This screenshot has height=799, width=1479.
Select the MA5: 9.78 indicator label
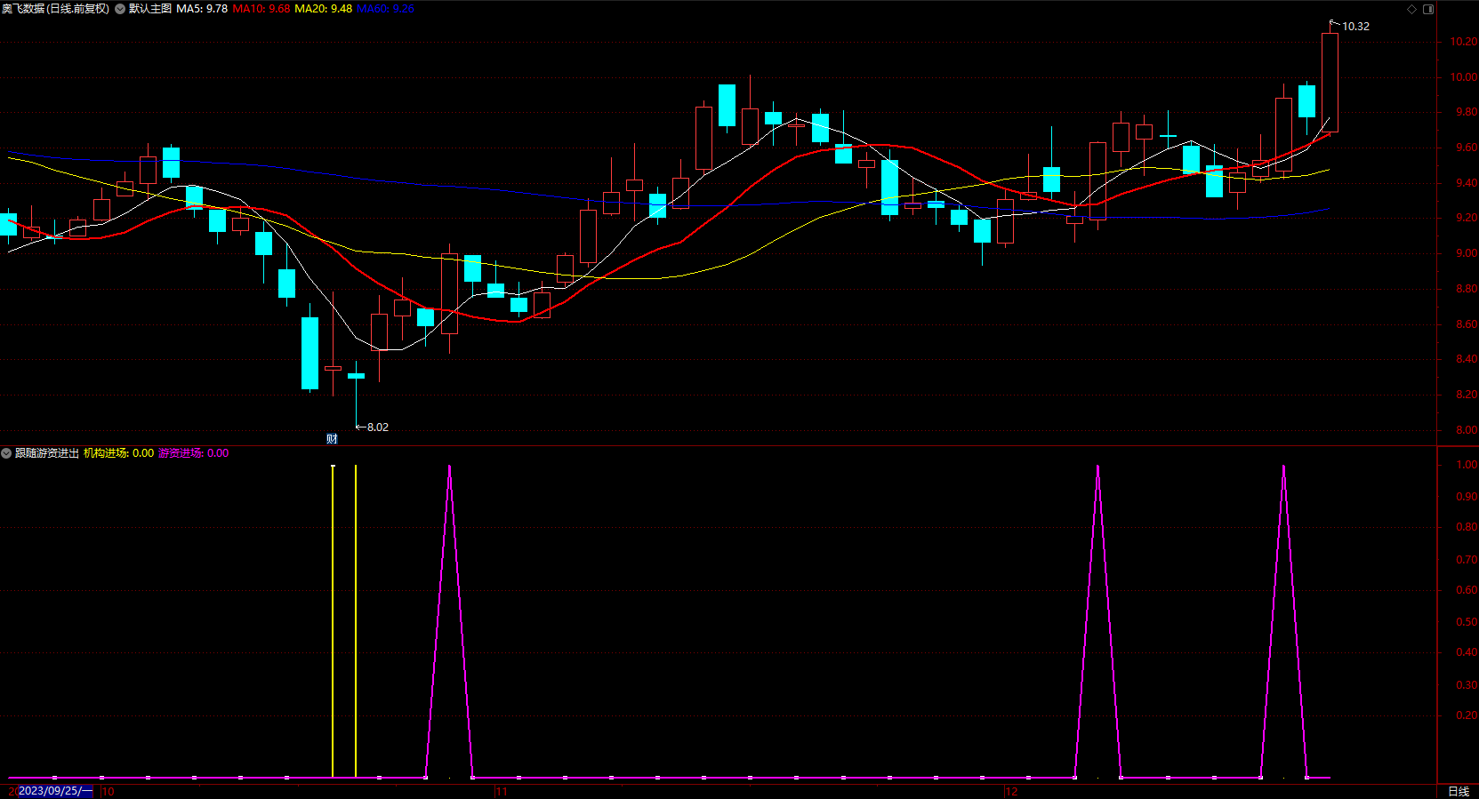click(x=202, y=9)
